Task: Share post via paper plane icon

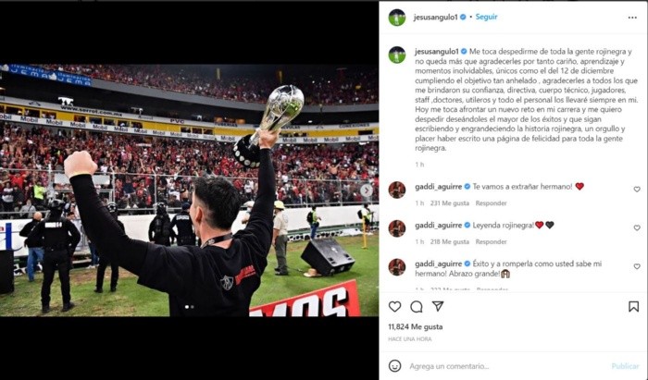Action: point(438,306)
